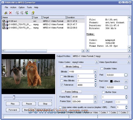Enable the Buffer Size checkbox

coord(103,92)
